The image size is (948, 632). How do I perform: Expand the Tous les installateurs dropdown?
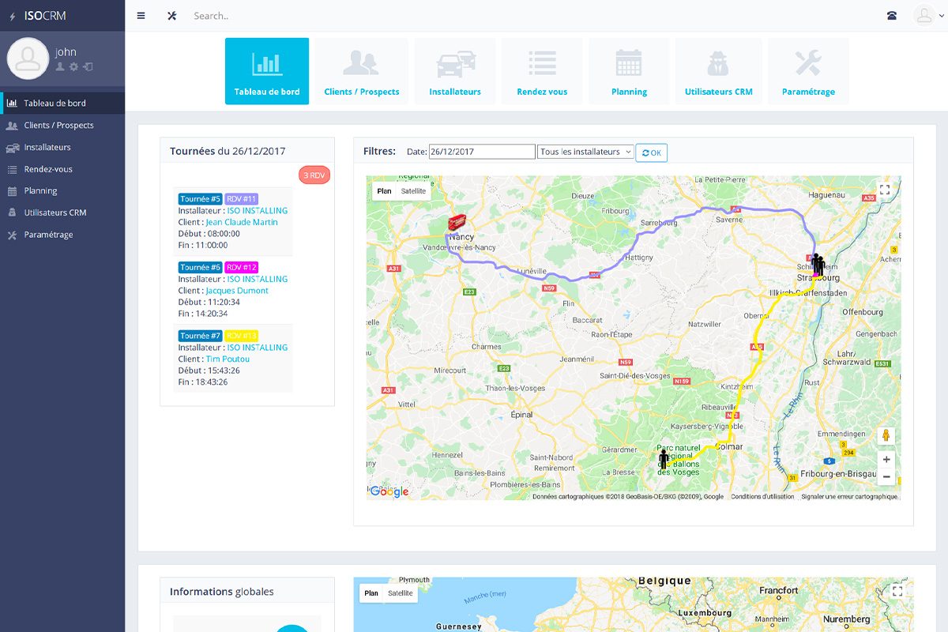pyautogui.click(x=585, y=152)
